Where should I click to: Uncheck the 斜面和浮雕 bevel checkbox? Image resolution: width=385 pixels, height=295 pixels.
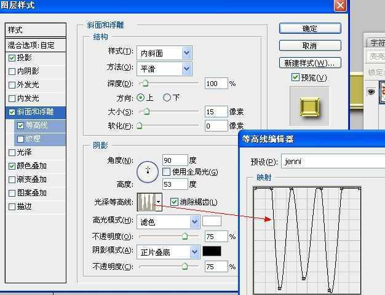coord(12,112)
